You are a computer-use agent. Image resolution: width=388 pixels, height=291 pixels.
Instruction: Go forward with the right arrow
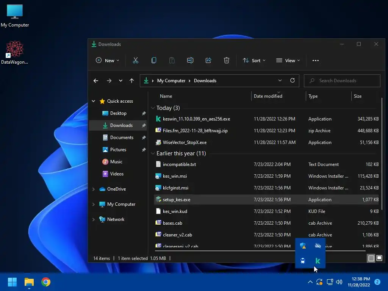tap(109, 81)
